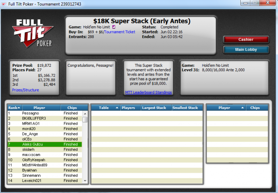Select player MRM1AG1 row
Viewport: 278px width, 193px height.
click(x=44, y=124)
